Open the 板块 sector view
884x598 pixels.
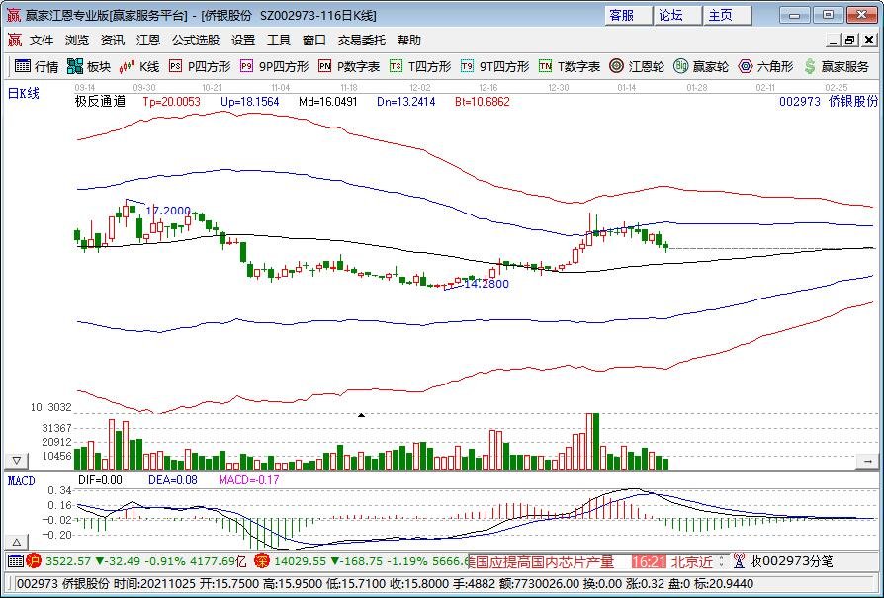89,66
